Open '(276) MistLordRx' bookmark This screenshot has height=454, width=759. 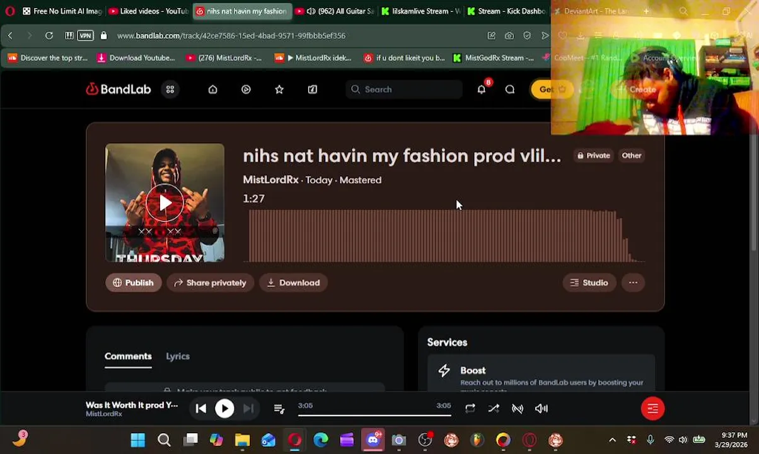click(224, 58)
